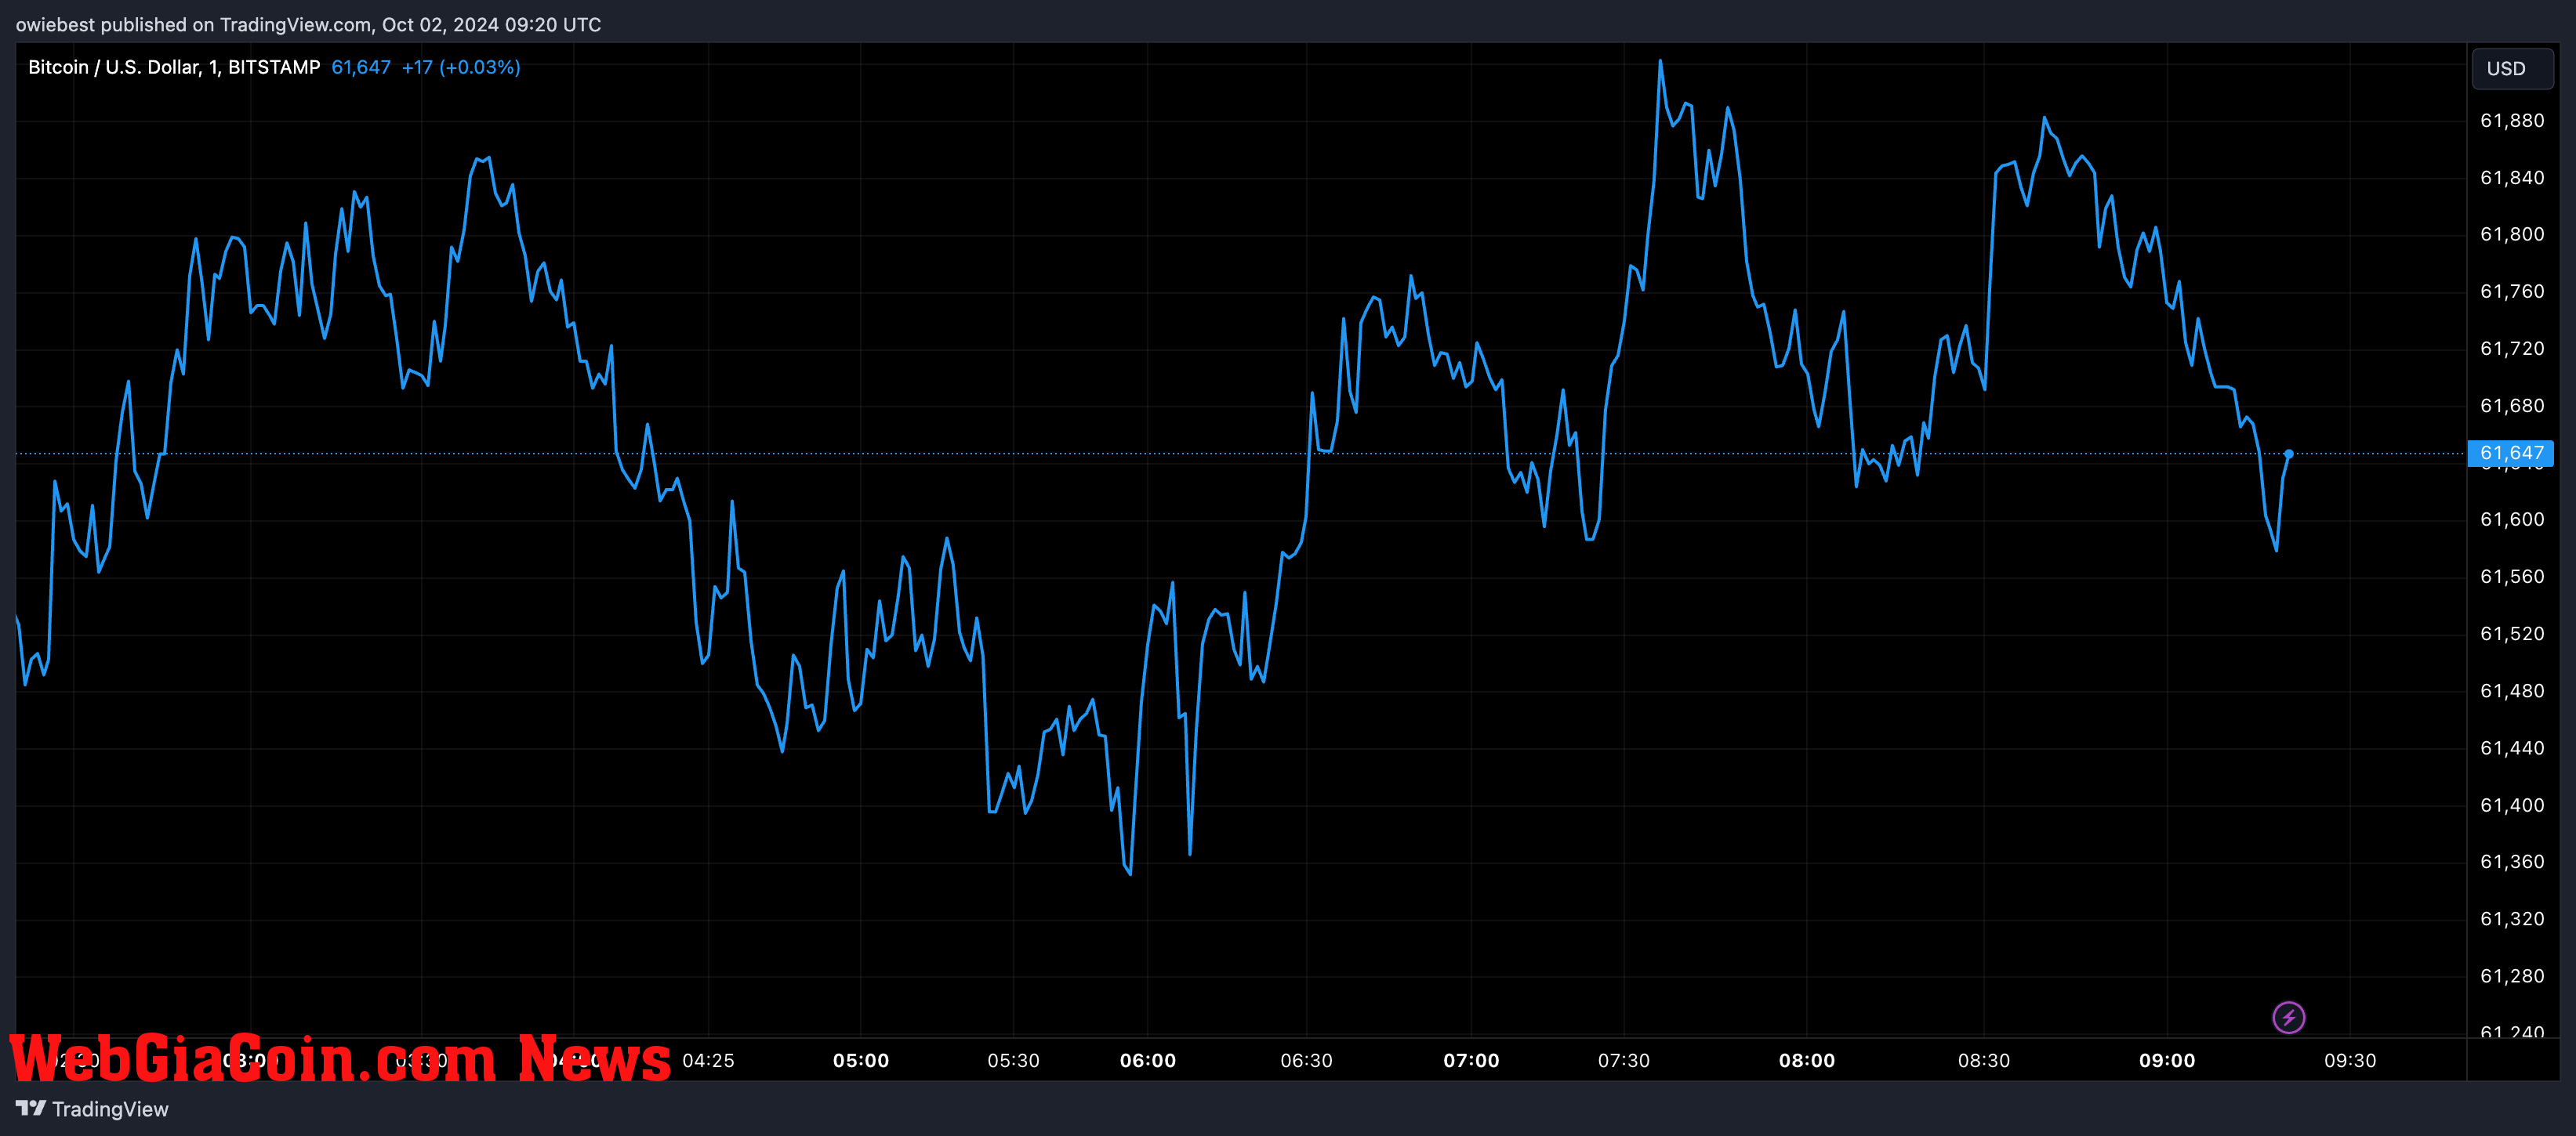Click the 61,760 price axis label
This screenshot has height=1136, width=2576.
[2512, 291]
